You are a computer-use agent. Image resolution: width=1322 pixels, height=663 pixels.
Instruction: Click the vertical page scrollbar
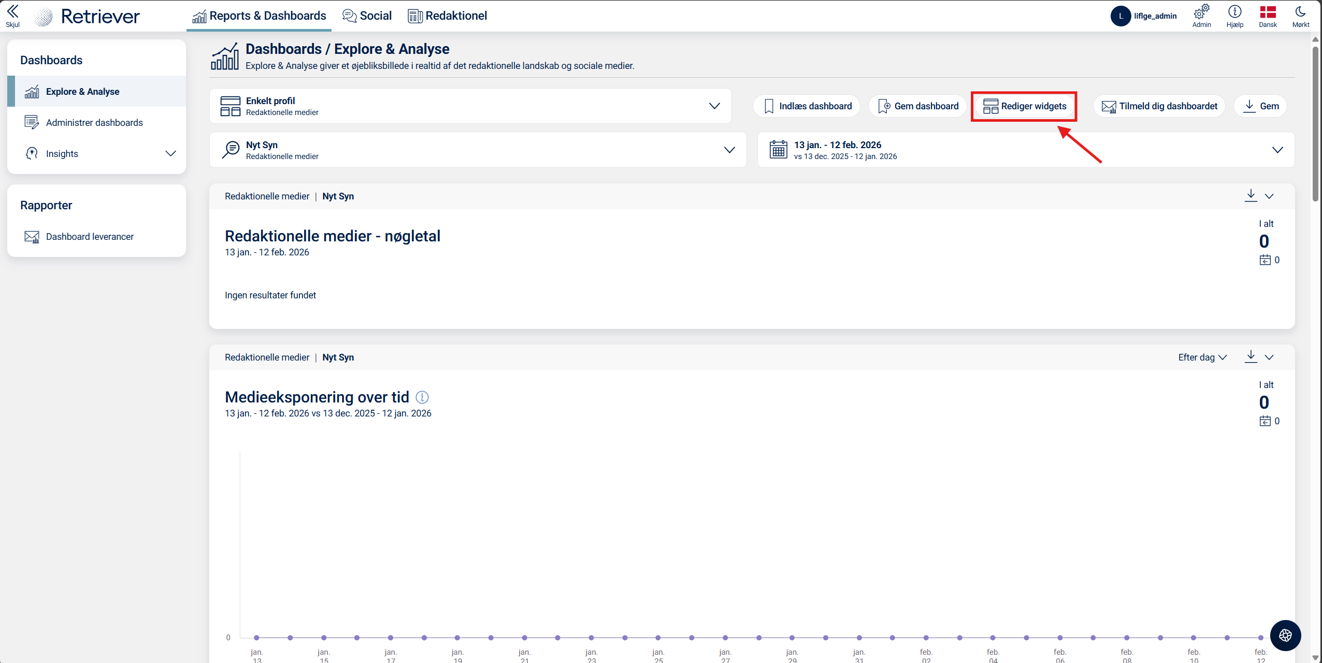tap(1315, 124)
